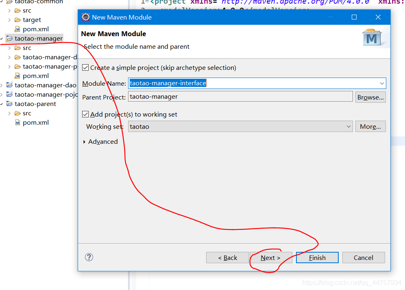Select pom.xml under taotao-common
405x290 pixels.
pos(36,29)
